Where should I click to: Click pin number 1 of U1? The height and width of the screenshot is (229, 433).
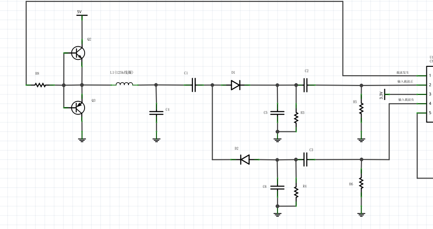[430, 75]
